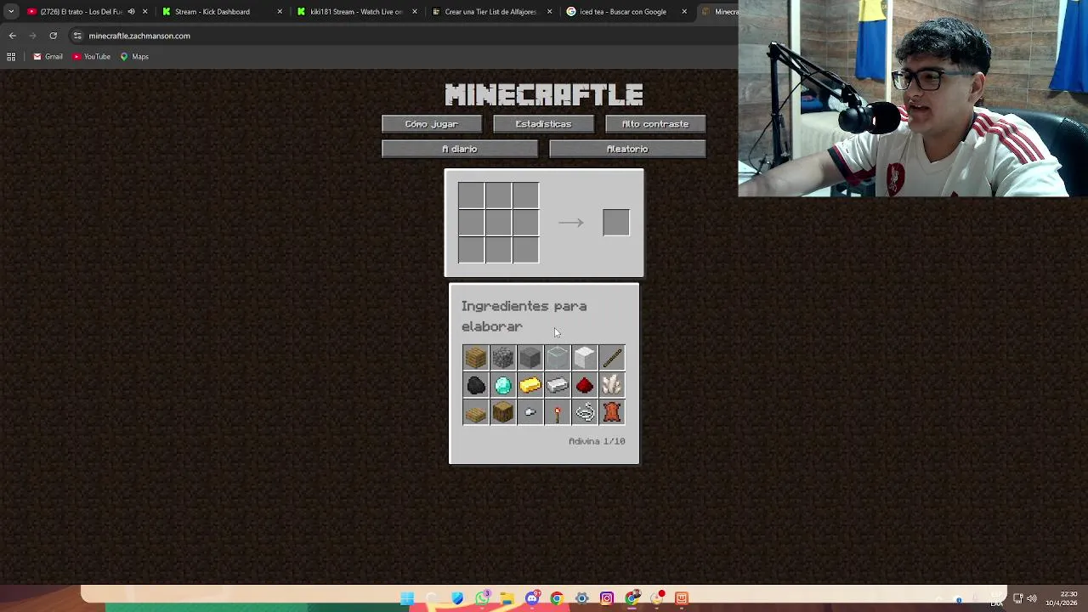Screen dimensions: 1088x612
Task: Pick the oak log ingredient
Action: [502, 412]
